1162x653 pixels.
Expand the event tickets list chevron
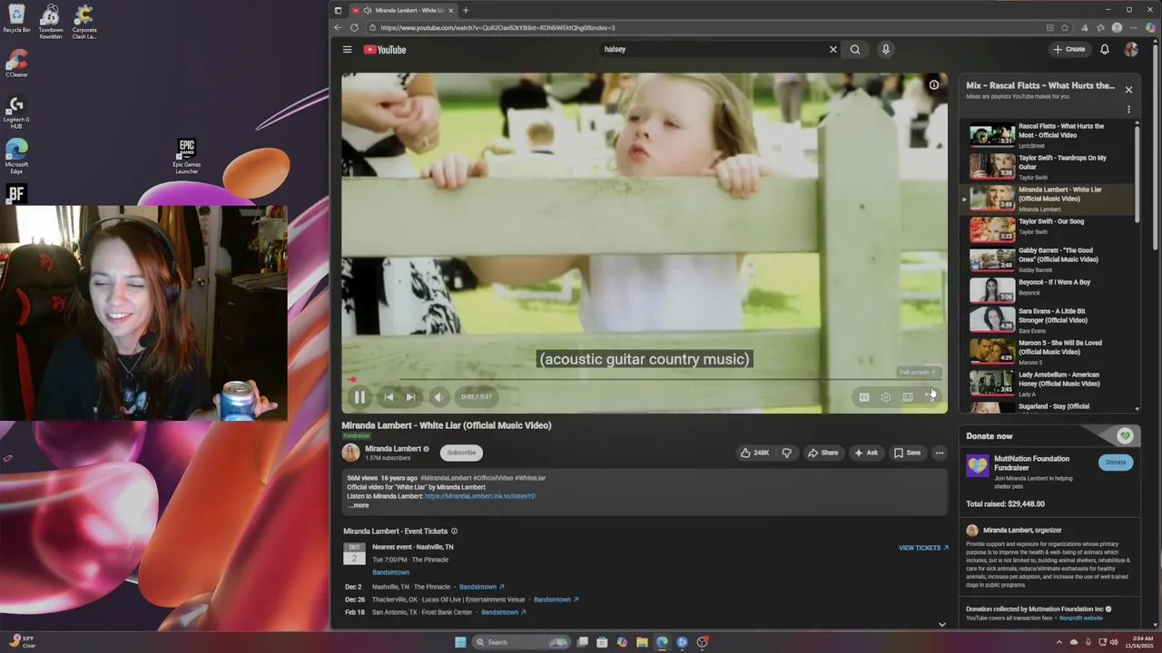pos(941,624)
